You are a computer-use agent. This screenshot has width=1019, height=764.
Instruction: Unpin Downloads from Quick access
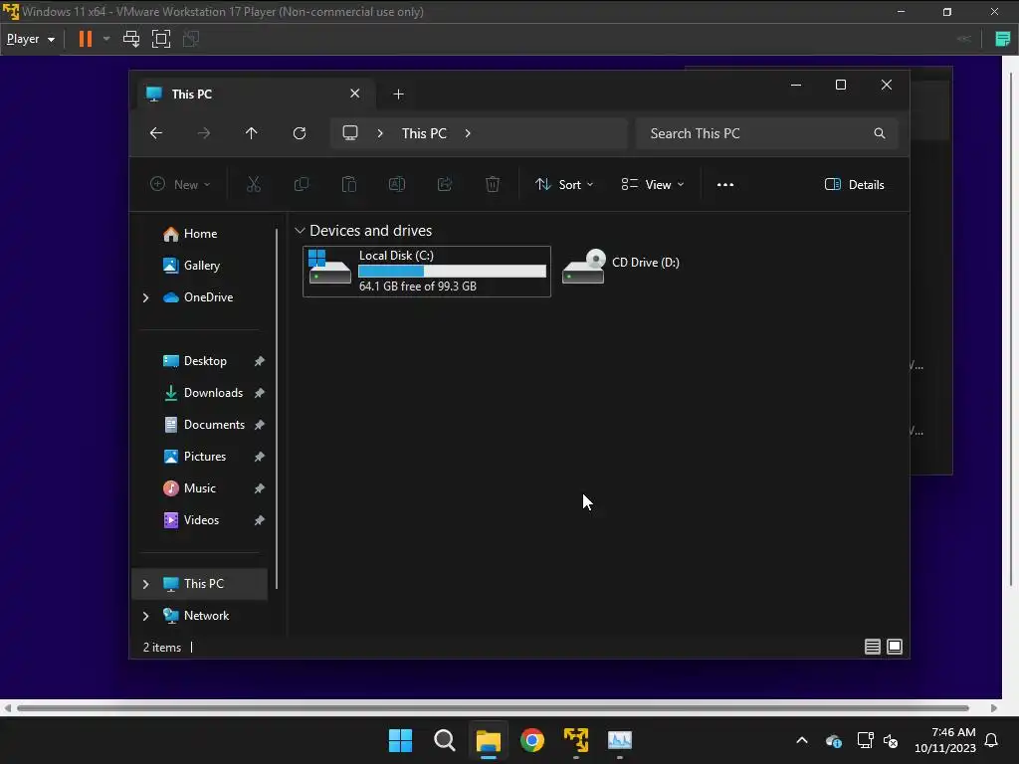tap(260, 393)
